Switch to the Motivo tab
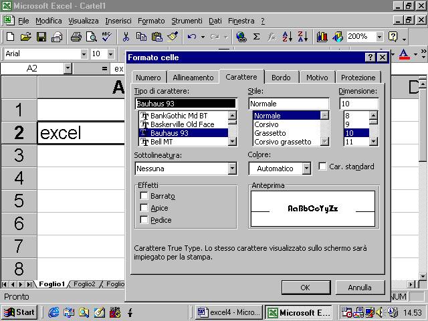The width and height of the screenshot is (428, 321). pyautogui.click(x=317, y=78)
